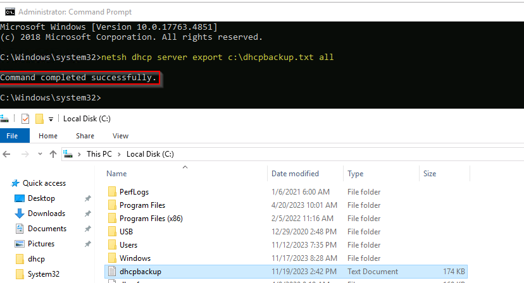Expand the chevron after This PC

point(119,154)
